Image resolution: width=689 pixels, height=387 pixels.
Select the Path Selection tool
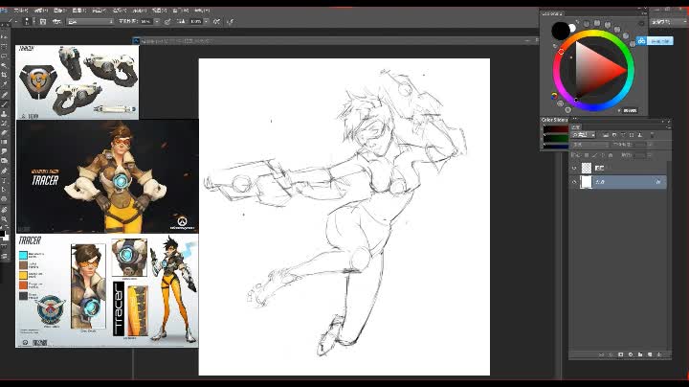pos(6,190)
